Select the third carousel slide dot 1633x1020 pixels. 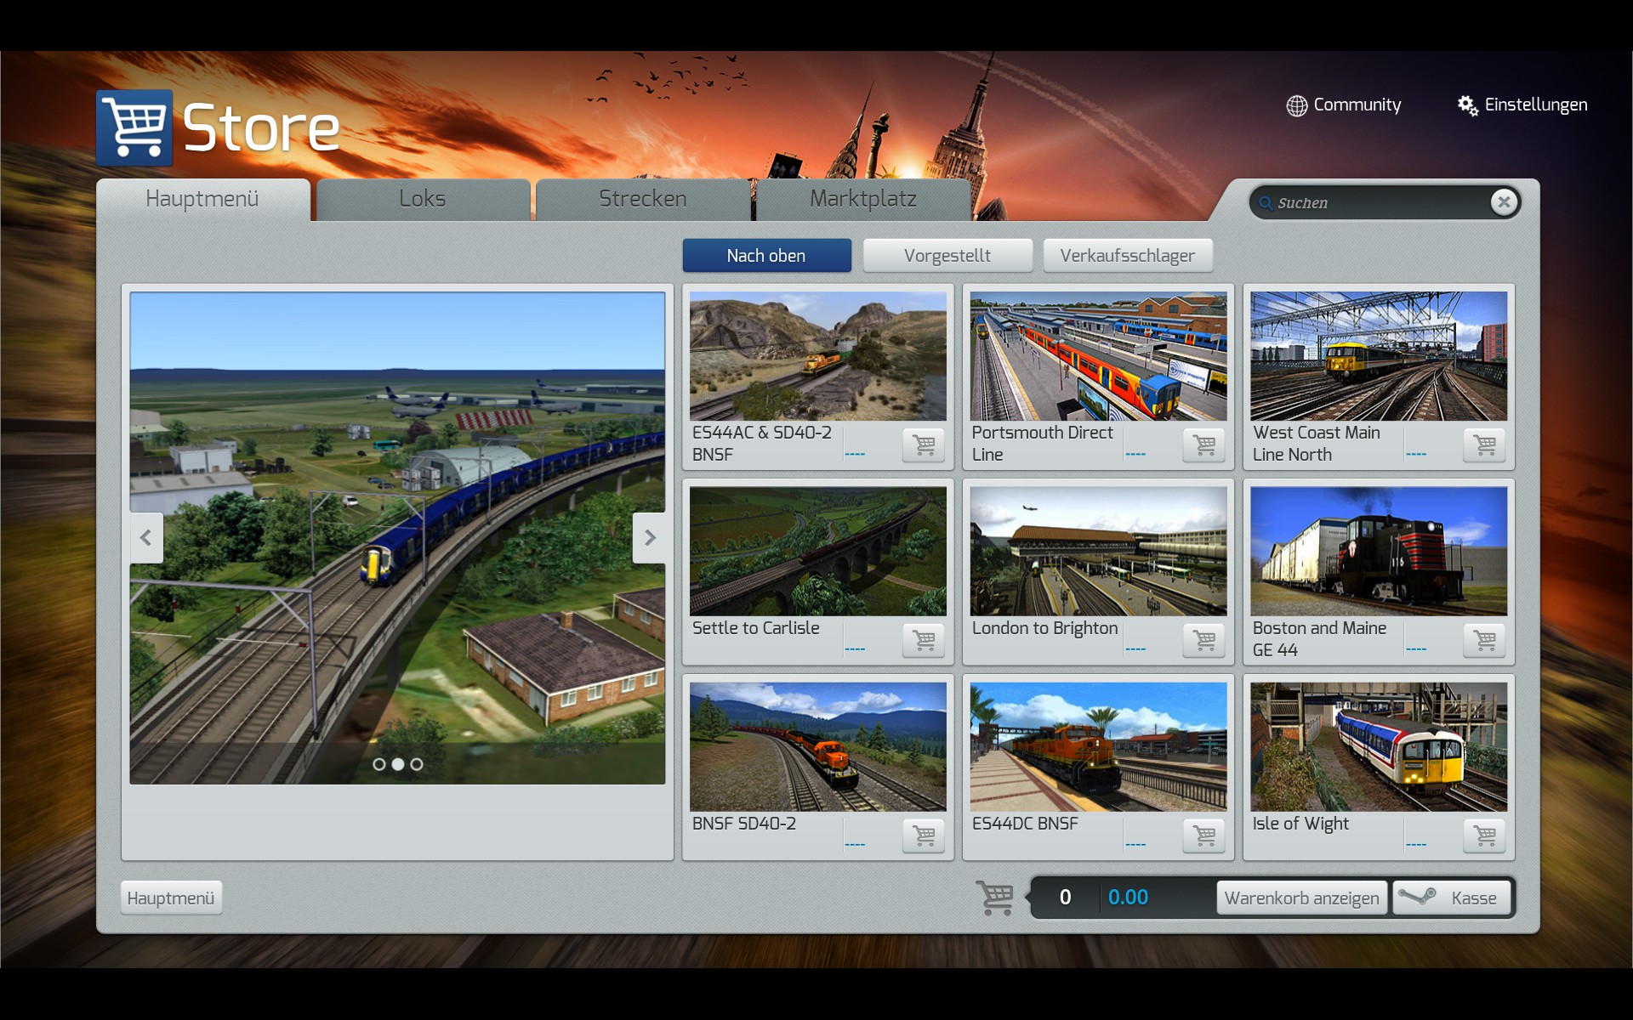pos(417,764)
